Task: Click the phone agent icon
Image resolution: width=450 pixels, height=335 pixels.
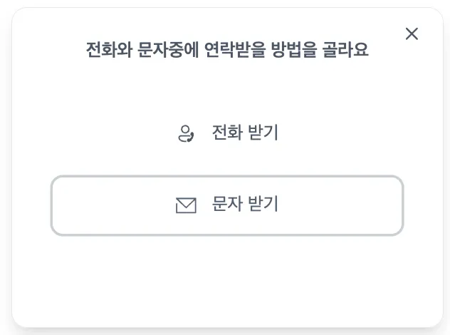Action: (186, 133)
